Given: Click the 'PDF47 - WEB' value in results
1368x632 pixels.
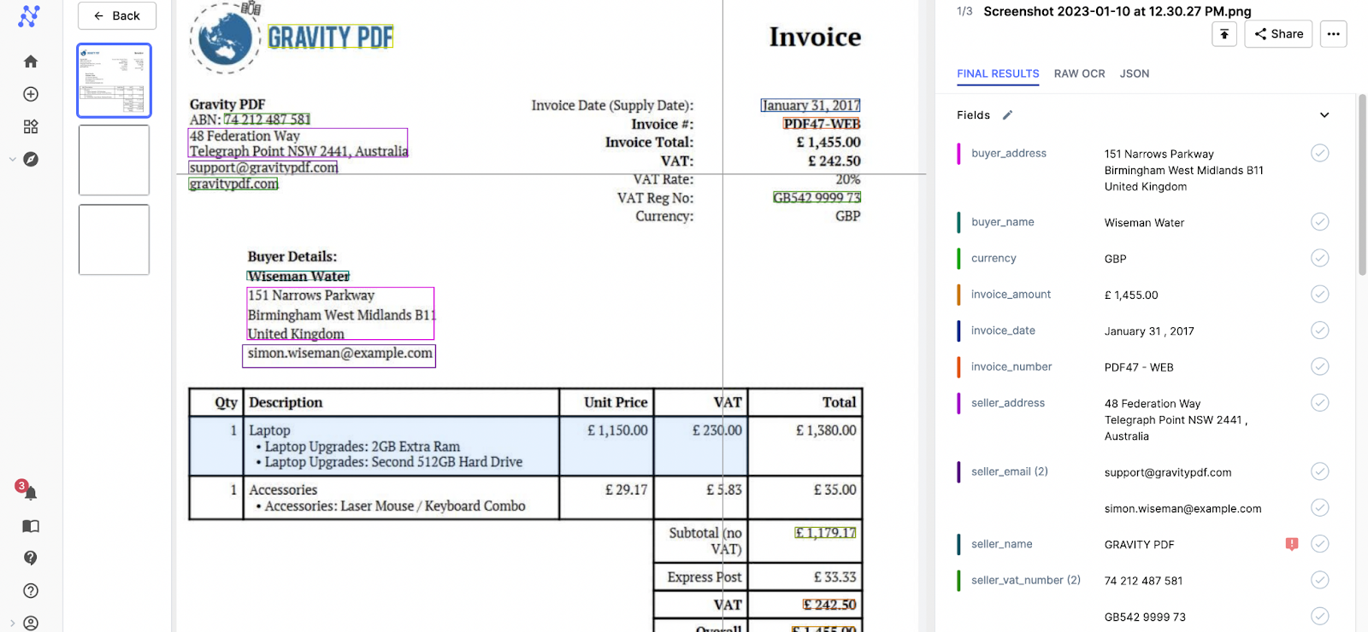Looking at the screenshot, I should (x=1139, y=367).
